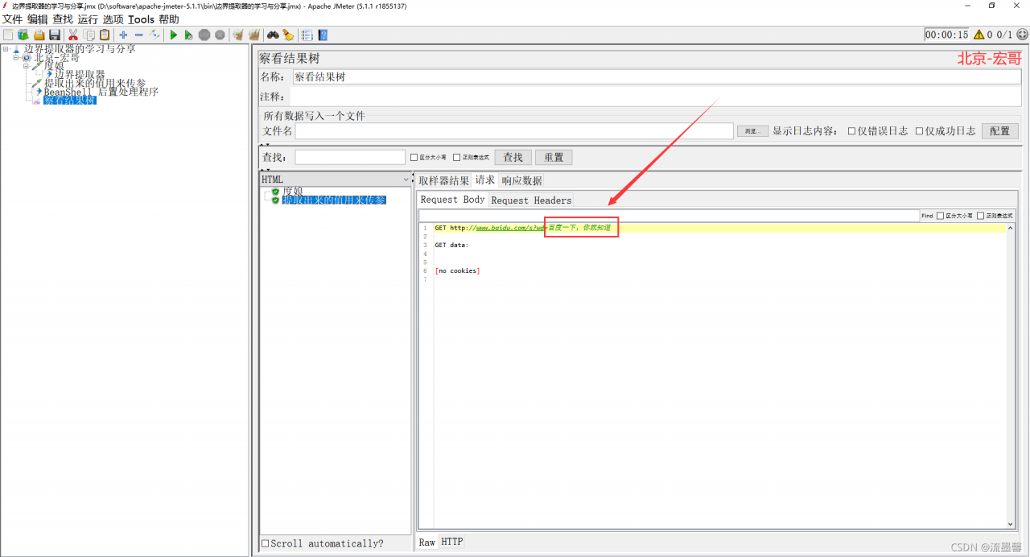
Task: Click the Search binoculars icon
Action: point(273,35)
